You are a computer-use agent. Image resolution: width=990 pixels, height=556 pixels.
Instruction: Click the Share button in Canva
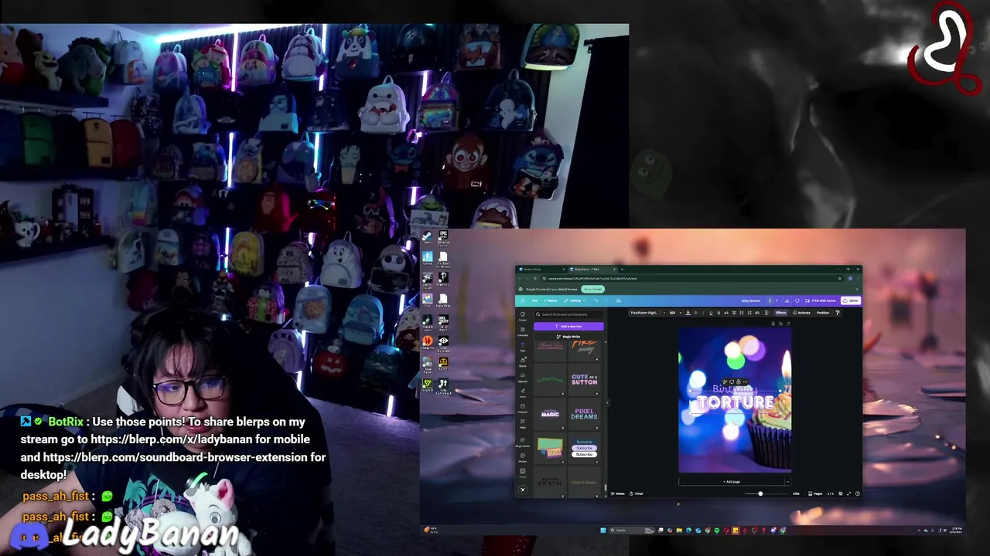click(x=850, y=300)
